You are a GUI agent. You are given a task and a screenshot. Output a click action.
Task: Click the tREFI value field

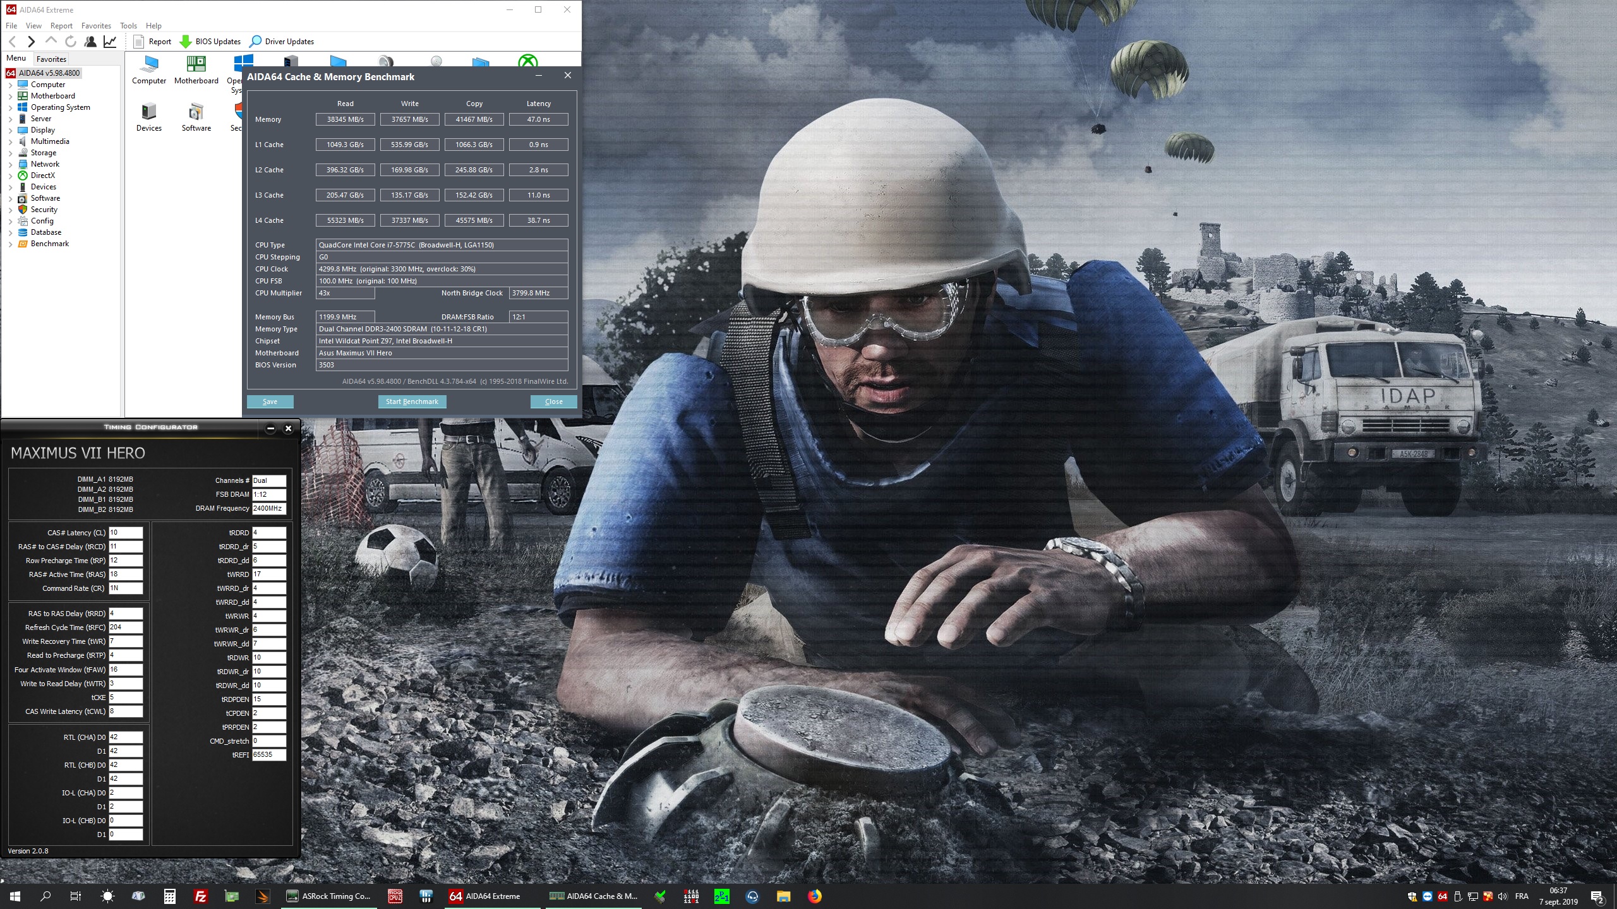point(268,755)
